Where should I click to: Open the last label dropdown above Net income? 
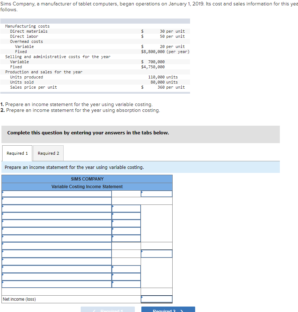(57, 284)
